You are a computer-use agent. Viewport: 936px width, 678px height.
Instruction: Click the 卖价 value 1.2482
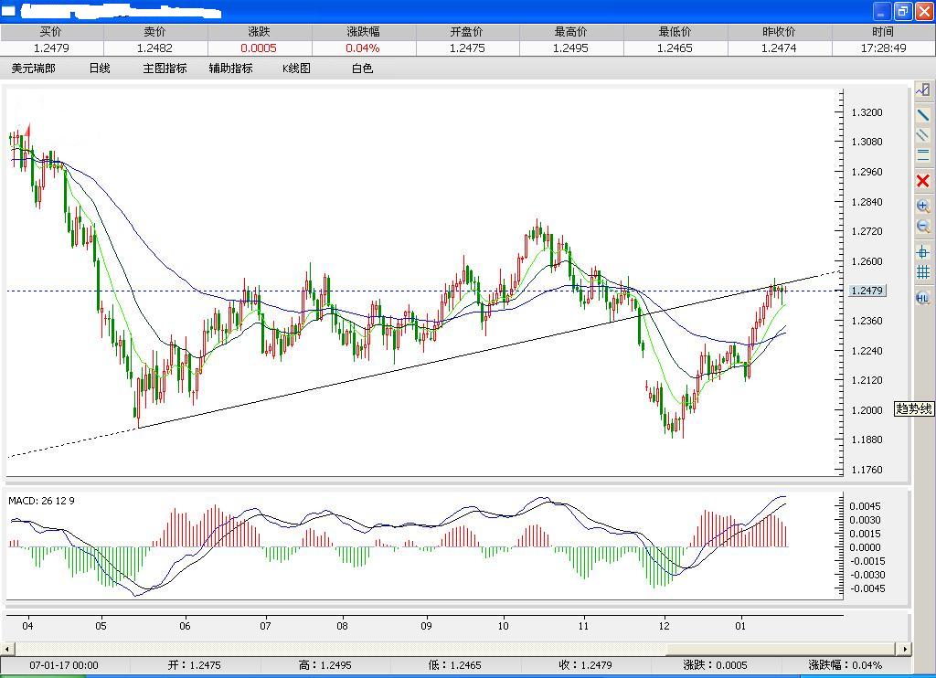point(154,48)
